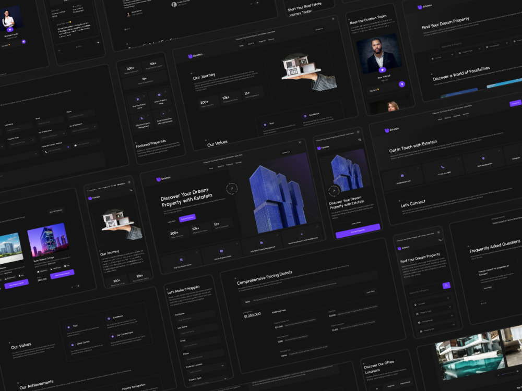Select About Us in the central desktop home navigation
This screenshot has width=522, height=391.
pyautogui.click(x=220, y=166)
